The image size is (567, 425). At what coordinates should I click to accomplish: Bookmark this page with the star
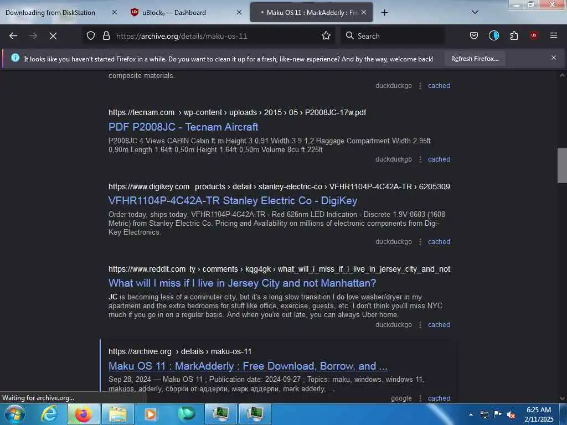[326, 35]
